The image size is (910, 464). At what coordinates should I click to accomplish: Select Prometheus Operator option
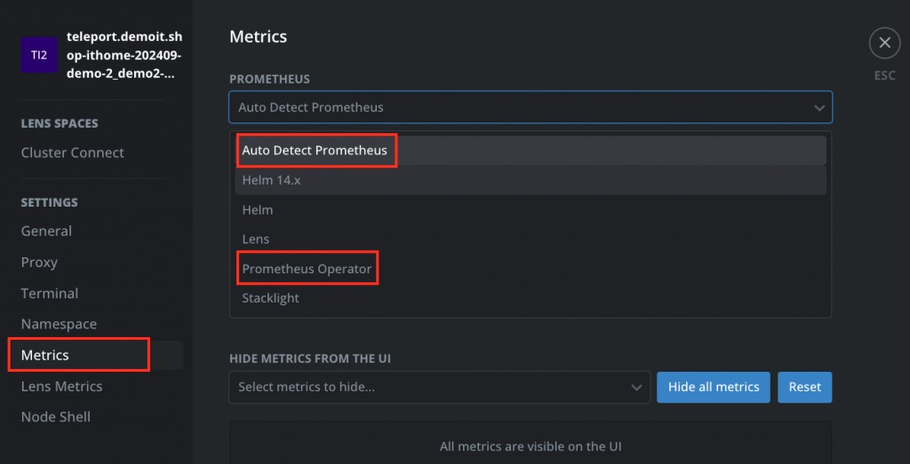tap(307, 269)
